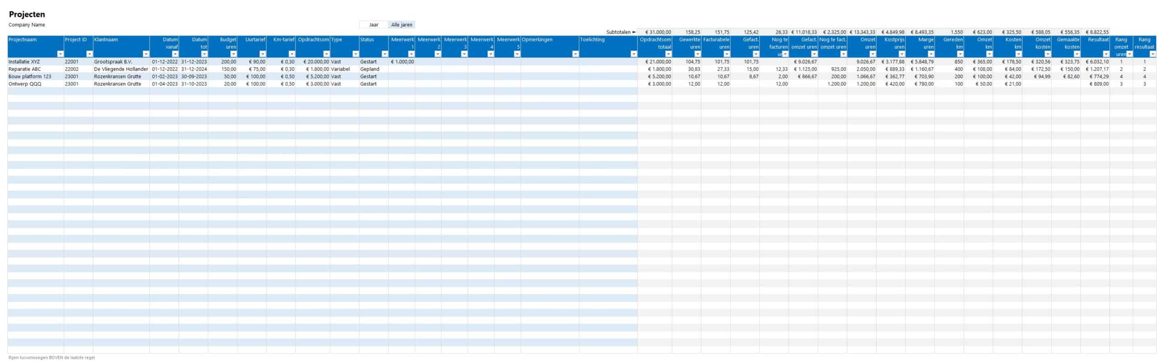Open the Klantnaam filter arrow
Viewport: 1164px width, 361px height.
tap(145, 54)
